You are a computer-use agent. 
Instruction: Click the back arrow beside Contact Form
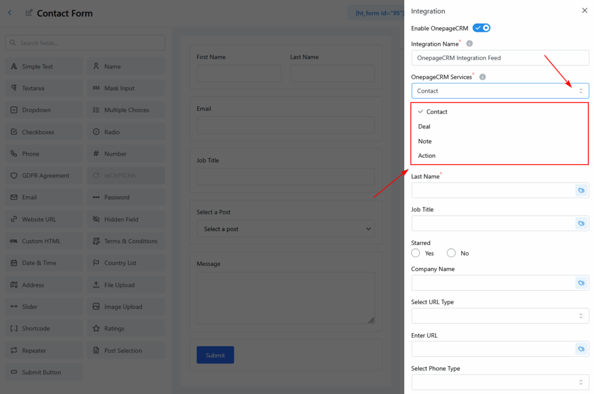coord(10,13)
